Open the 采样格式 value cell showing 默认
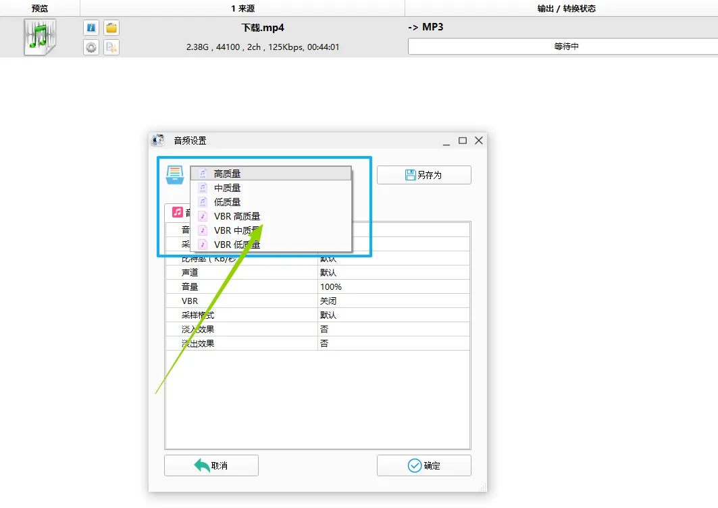The width and height of the screenshot is (718, 508). tap(394, 315)
